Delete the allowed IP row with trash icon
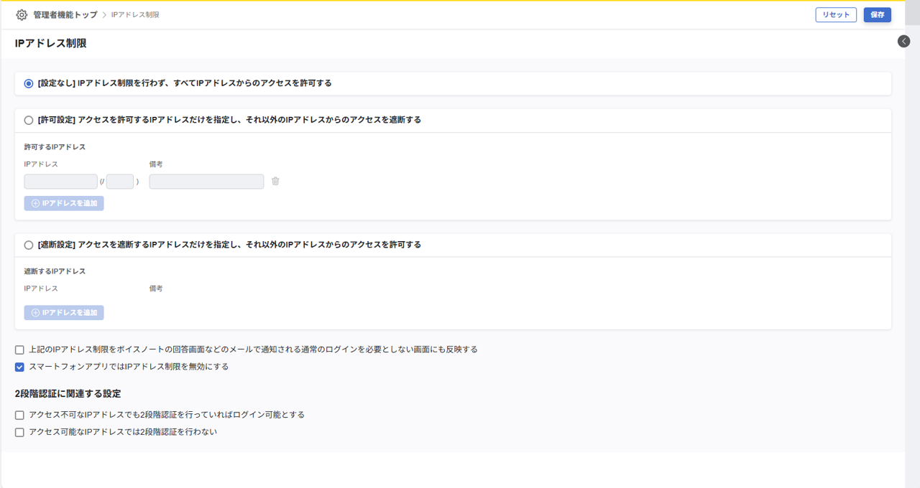The height and width of the screenshot is (488, 920). (x=275, y=182)
